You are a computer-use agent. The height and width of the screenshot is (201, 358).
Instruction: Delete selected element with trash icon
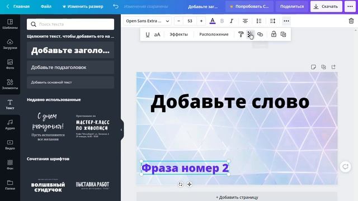[351, 21]
